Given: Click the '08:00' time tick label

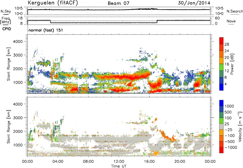Looking at the screenshot, I should click(88, 162).
